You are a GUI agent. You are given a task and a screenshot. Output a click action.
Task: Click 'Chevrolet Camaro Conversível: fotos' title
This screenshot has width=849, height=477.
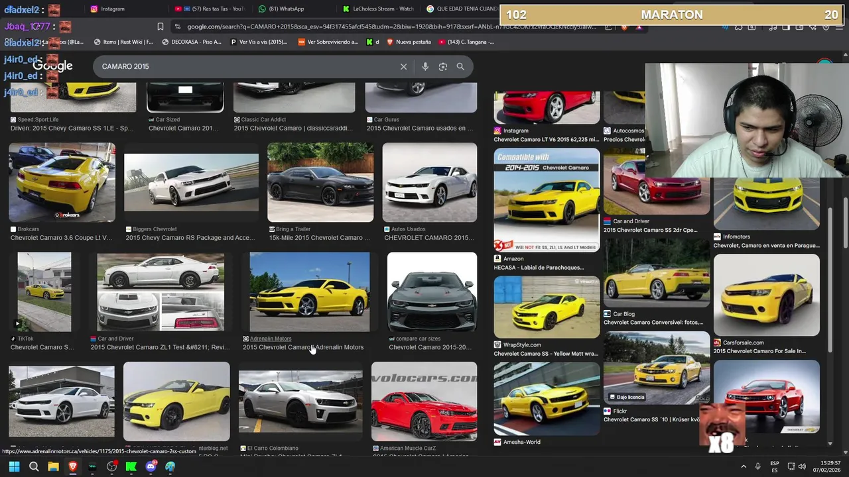[653, 323]
